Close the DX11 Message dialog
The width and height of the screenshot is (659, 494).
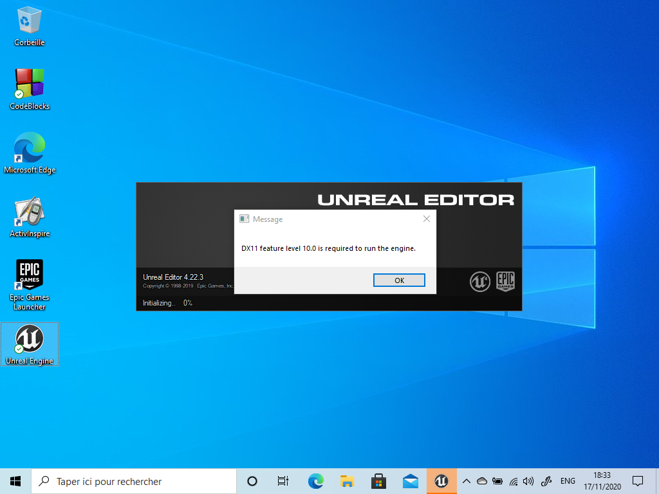pos(426,219)
